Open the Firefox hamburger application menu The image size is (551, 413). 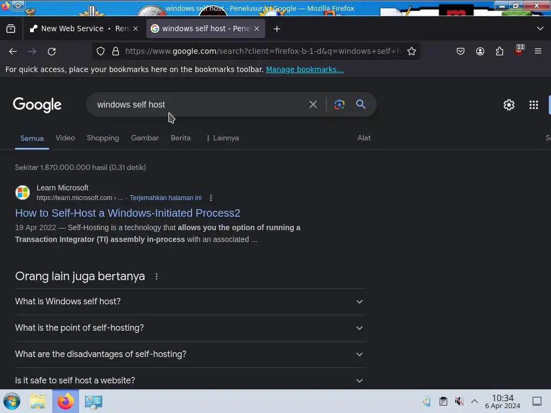pyautogui.click(x=538, y=51)
